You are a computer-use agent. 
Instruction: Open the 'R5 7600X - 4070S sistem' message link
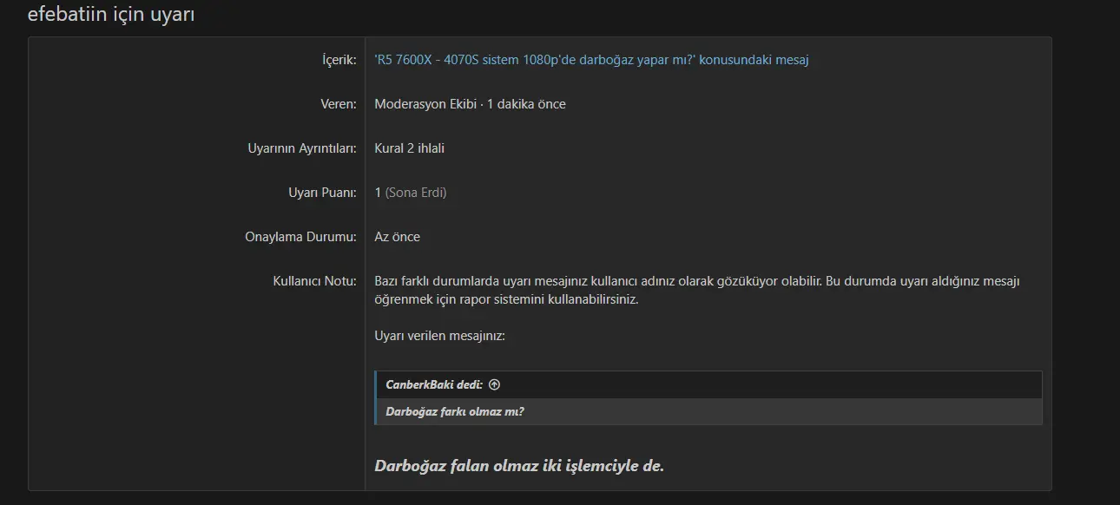pyautogui.click(x=591, y=60)
